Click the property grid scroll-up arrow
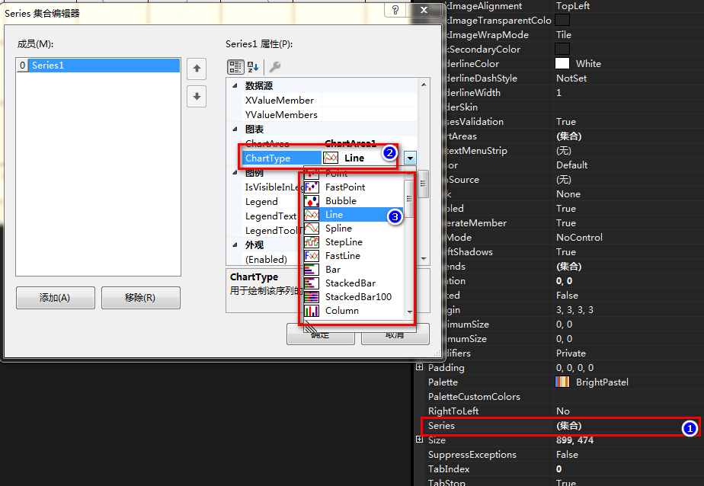704x486 pixels. [x=424, y=85]
